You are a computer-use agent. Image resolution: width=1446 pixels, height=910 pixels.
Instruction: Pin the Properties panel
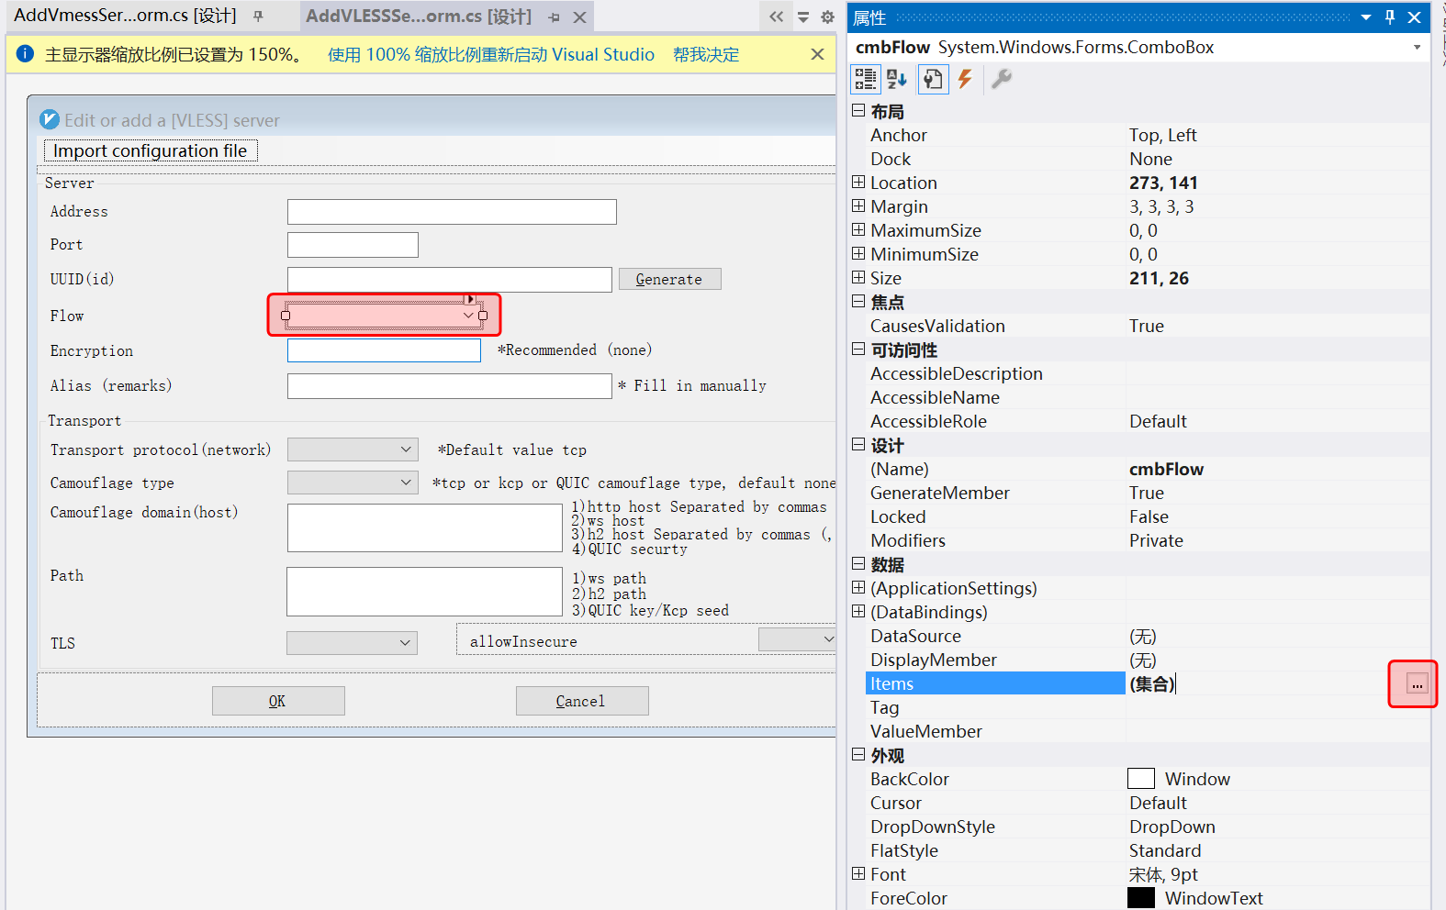1390,17
